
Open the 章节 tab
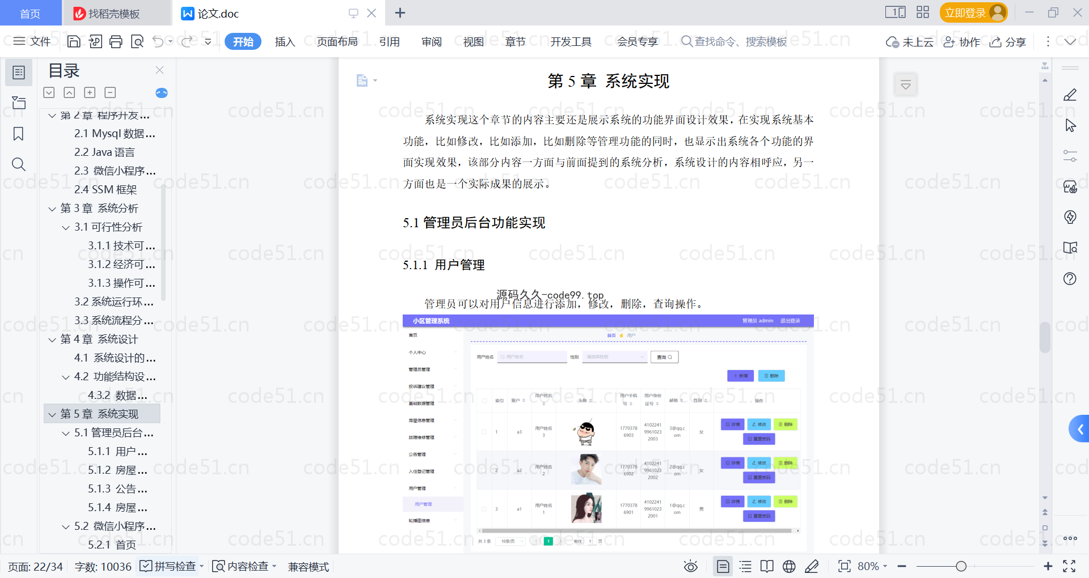pyautogui.click(x=515, y=41)
